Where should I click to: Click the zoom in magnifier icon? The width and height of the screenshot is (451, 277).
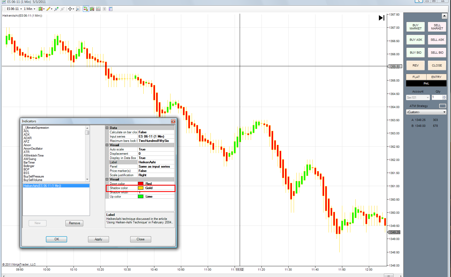[x=56, y=9]
